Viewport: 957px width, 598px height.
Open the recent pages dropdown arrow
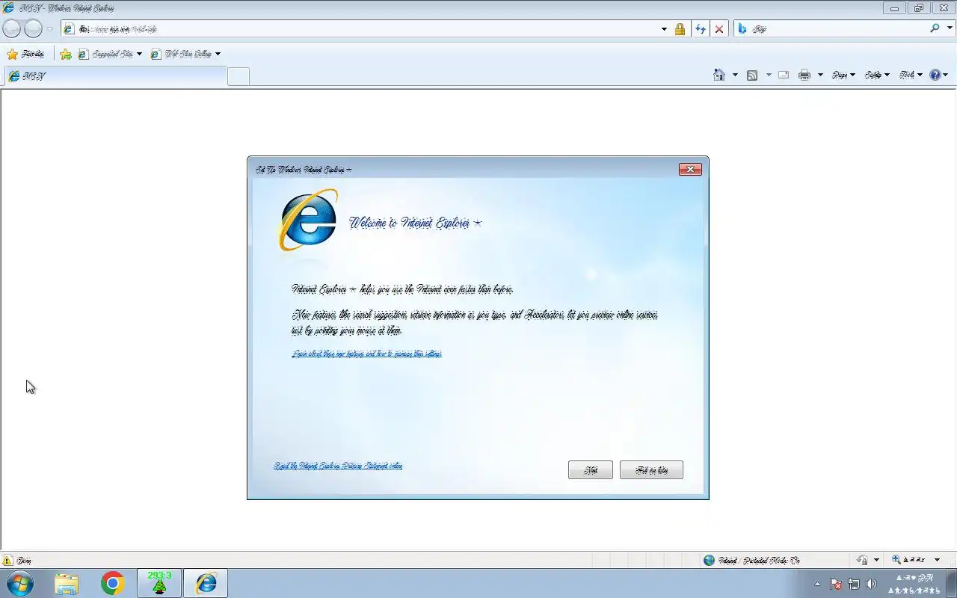(50, 29)
